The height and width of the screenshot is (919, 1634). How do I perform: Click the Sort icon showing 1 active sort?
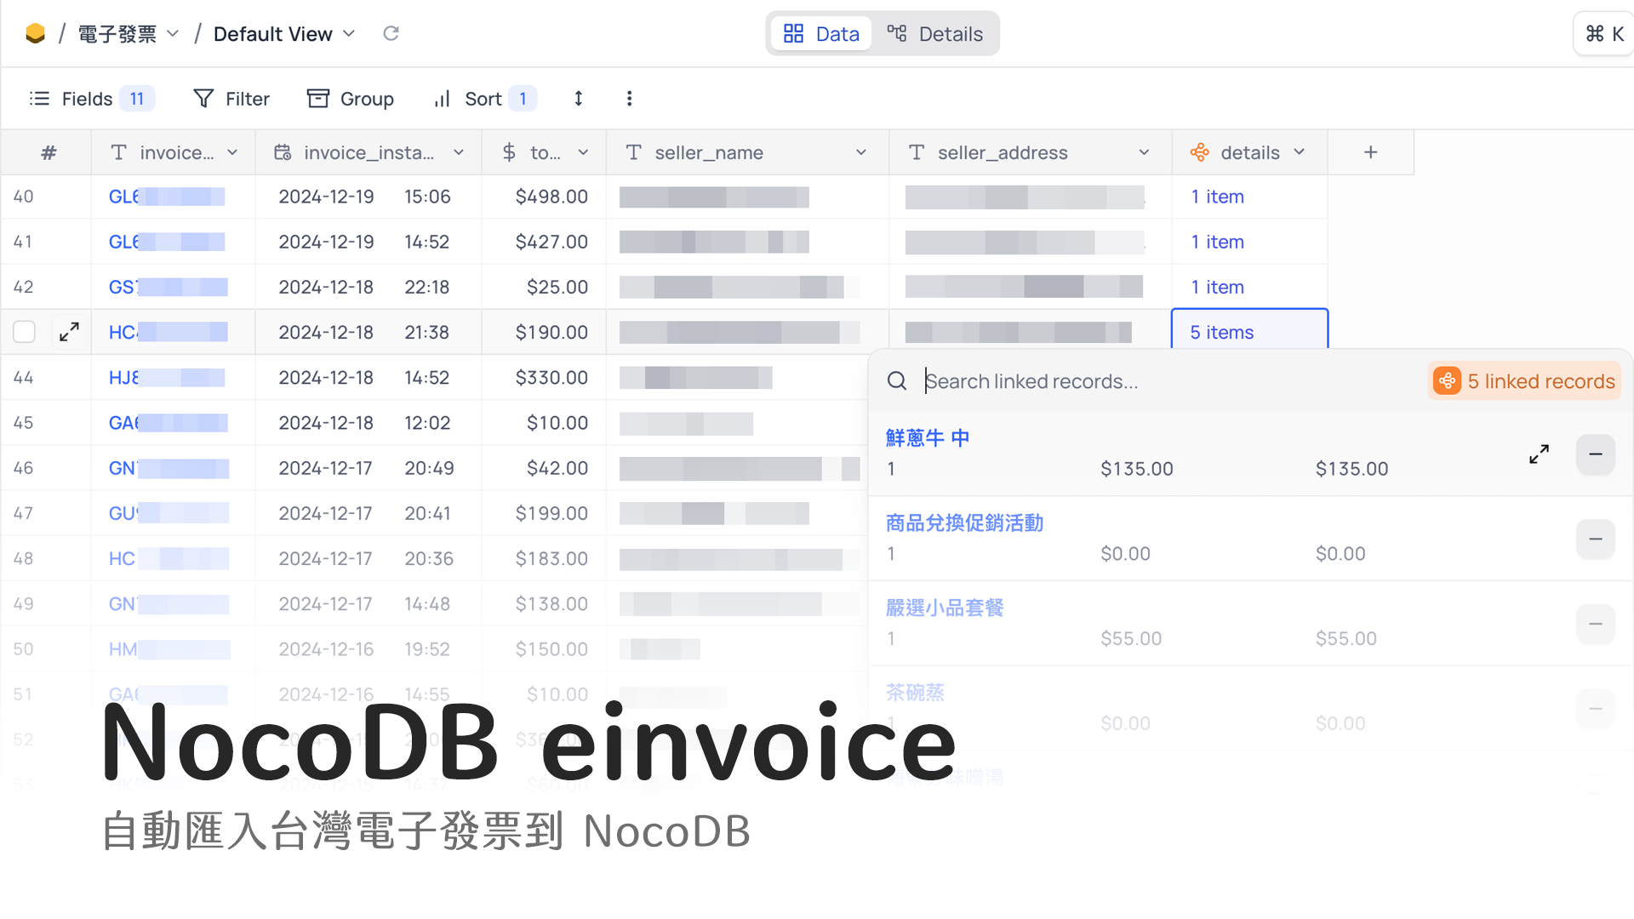(x=441, y=98)
